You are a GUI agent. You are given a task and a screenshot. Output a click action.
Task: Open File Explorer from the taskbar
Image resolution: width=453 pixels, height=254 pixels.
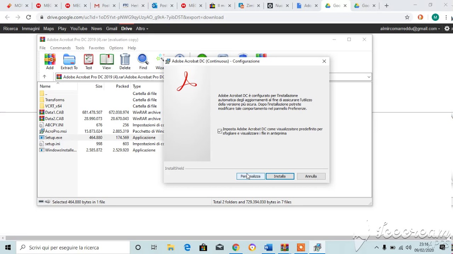pyautogui.click(x=171, y=247)
